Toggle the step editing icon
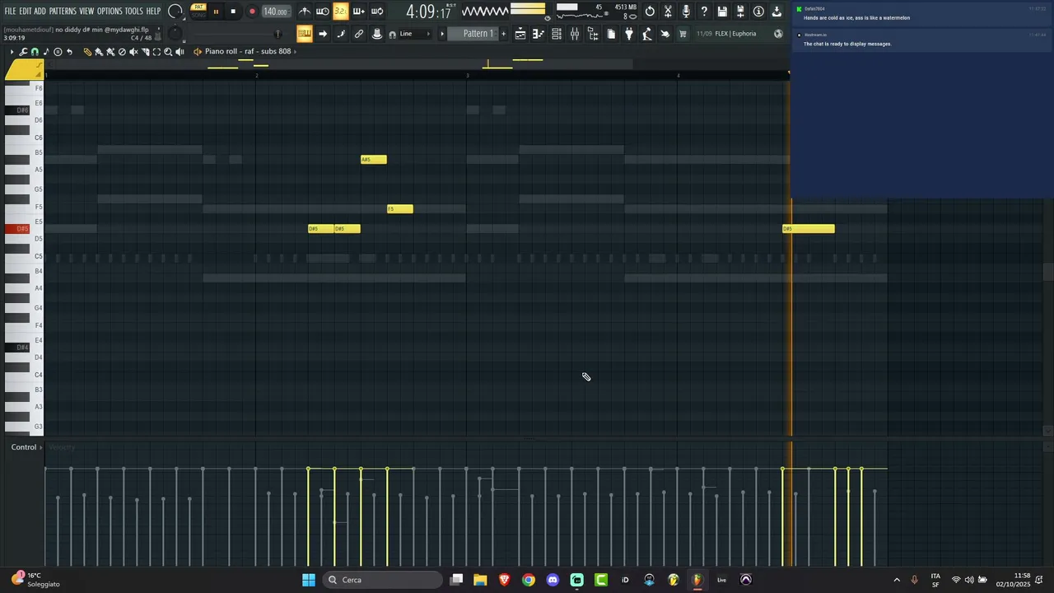This screenshot has height=593, width=1054. pos(341,34)
